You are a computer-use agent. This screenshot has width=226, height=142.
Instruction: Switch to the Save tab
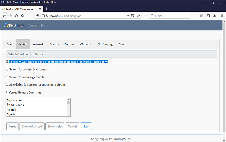coord(122,44)
